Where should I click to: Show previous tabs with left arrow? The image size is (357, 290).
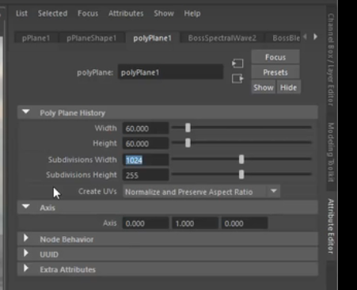[x=306, y=36]
